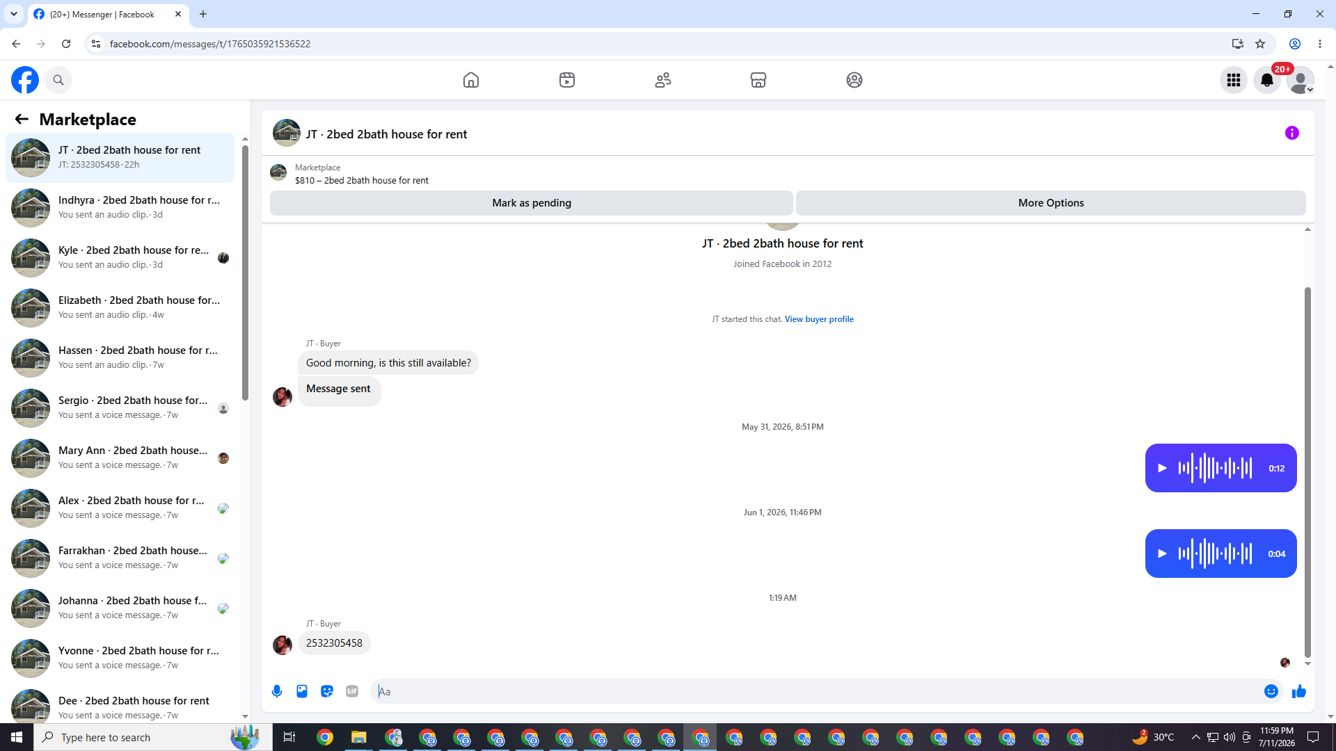Open the Farrakhan conversation
Viewport: 1336px width, 751px height.
click(x=120, y=558)
